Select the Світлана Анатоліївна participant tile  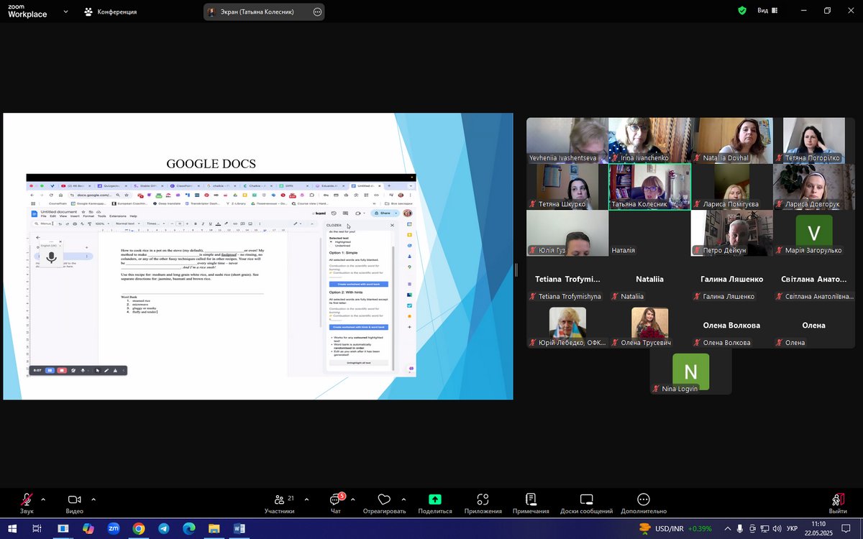(814, 280)
